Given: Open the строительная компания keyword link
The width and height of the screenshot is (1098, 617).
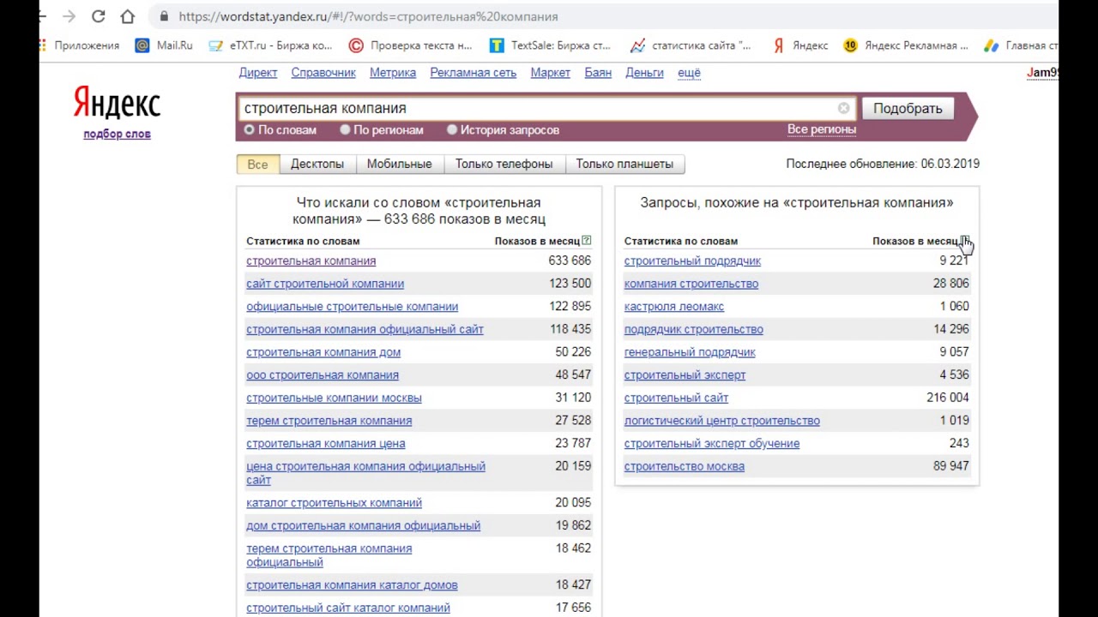Looking at the screenshot, I should 311,261.
